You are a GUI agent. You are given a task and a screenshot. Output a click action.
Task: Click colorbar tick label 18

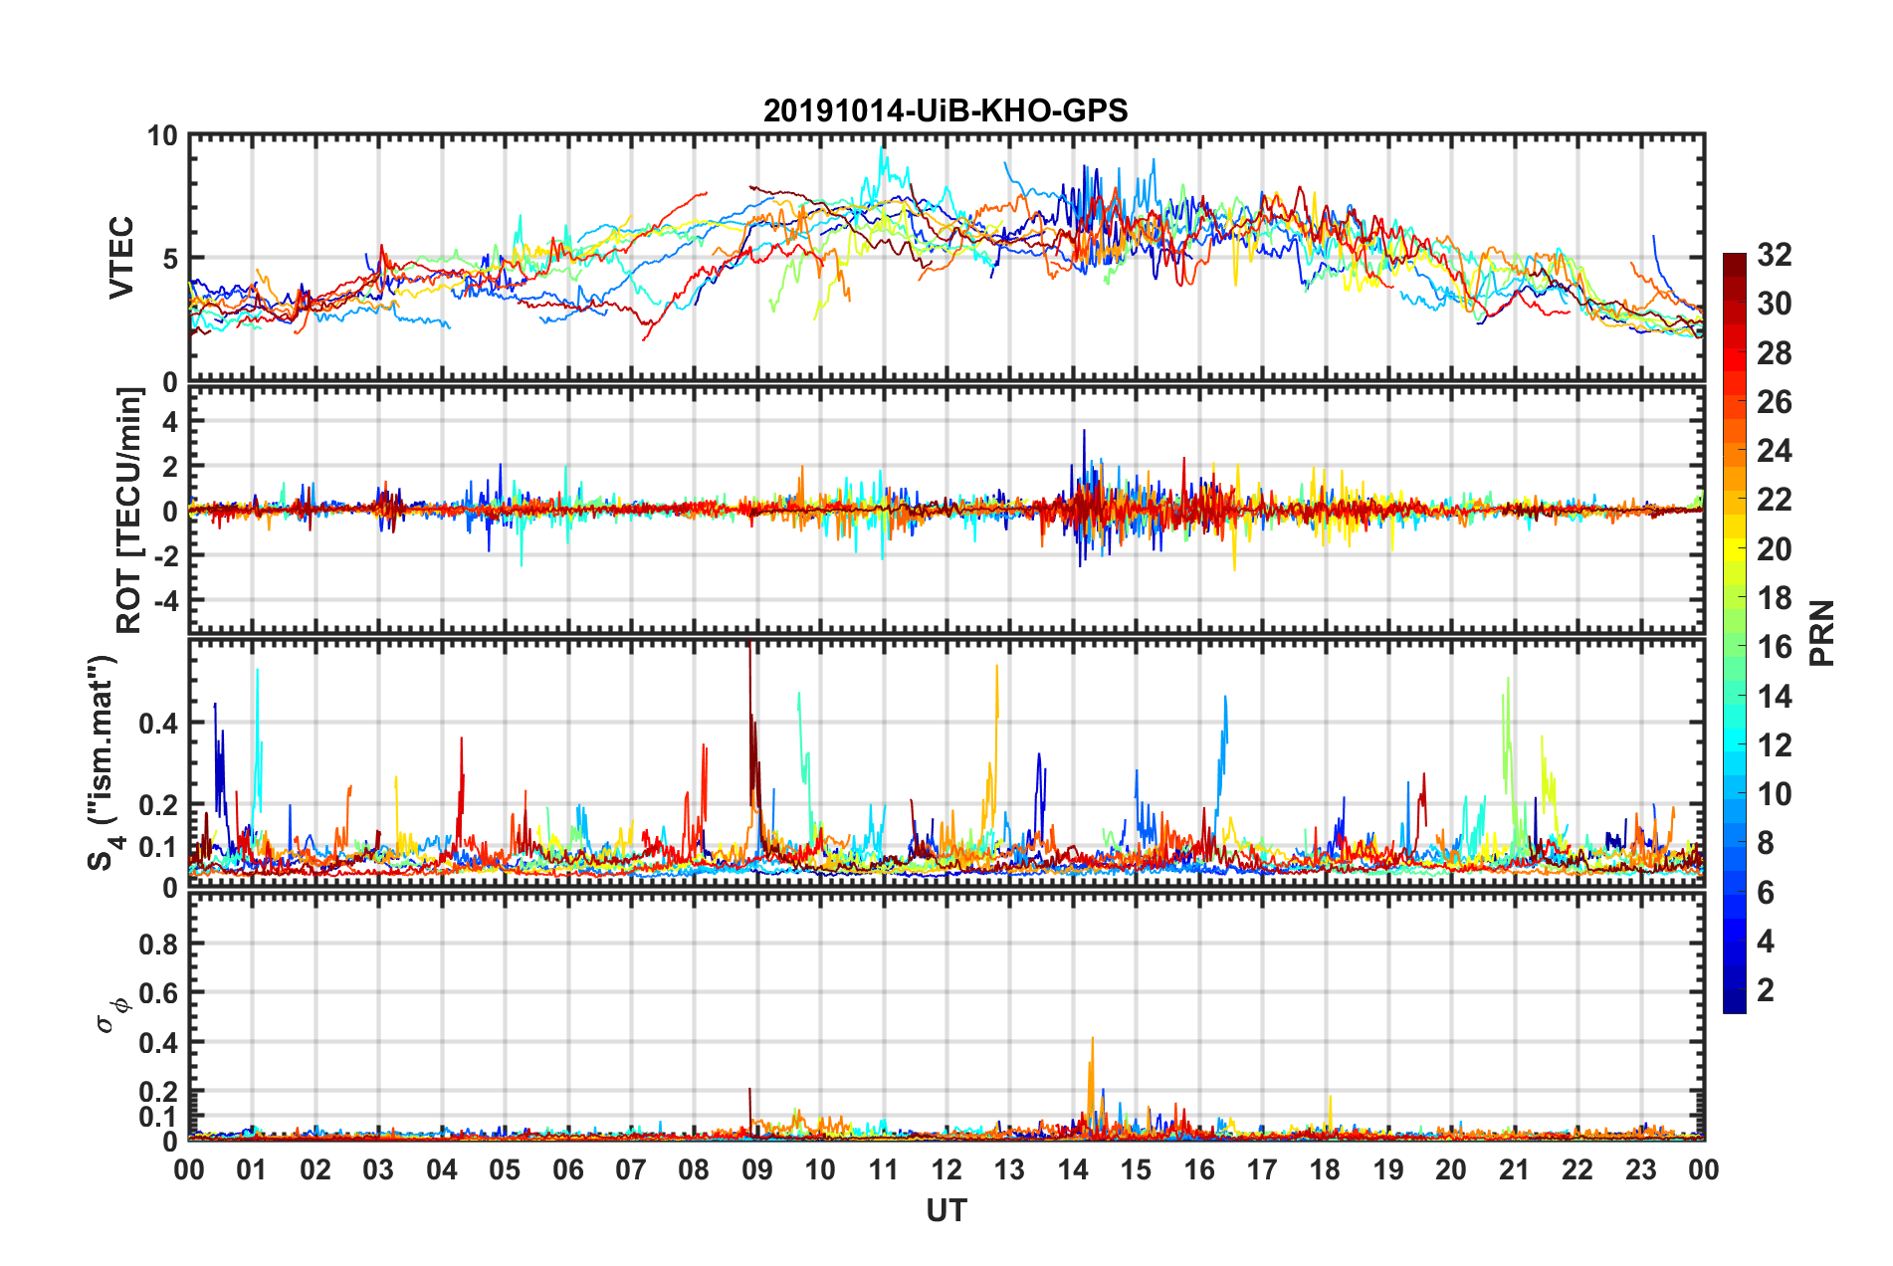pyautogui.click(x=1774, y=598)
